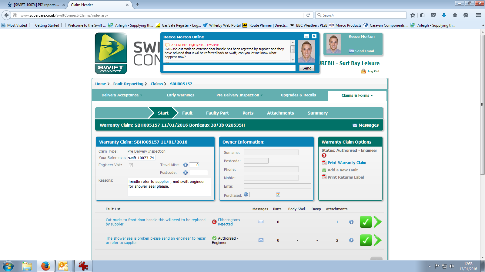Open the Messages envelope icon in claim bar
This screenshot has width=485, height=272.
355,125
